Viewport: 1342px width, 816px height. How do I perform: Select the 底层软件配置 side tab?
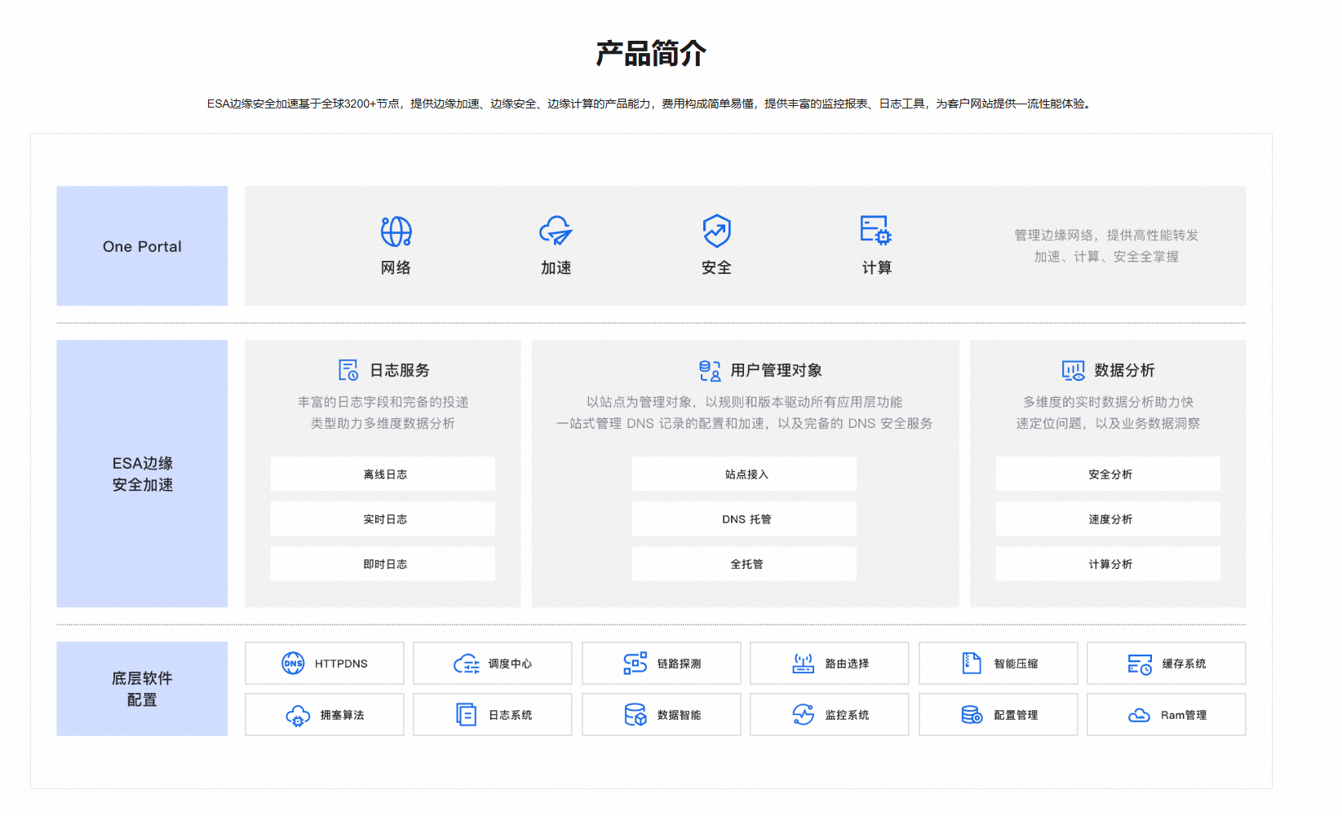[142, 689]
